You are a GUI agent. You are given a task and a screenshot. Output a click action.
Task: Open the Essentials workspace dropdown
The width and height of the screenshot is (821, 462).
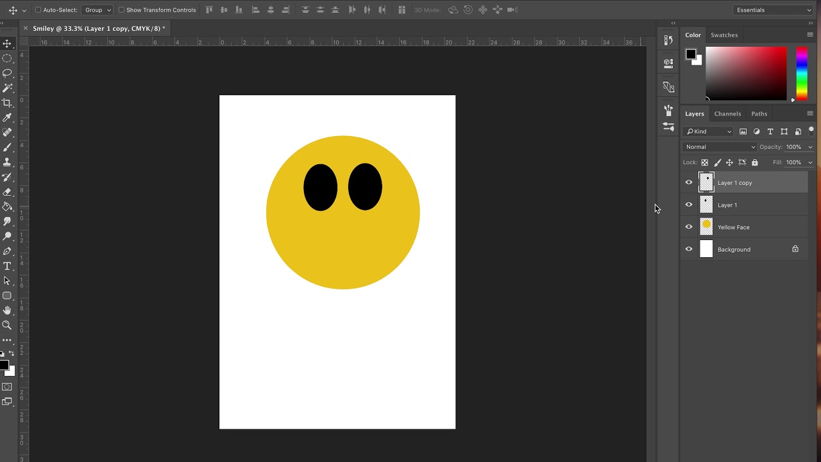tap(774, 10)
